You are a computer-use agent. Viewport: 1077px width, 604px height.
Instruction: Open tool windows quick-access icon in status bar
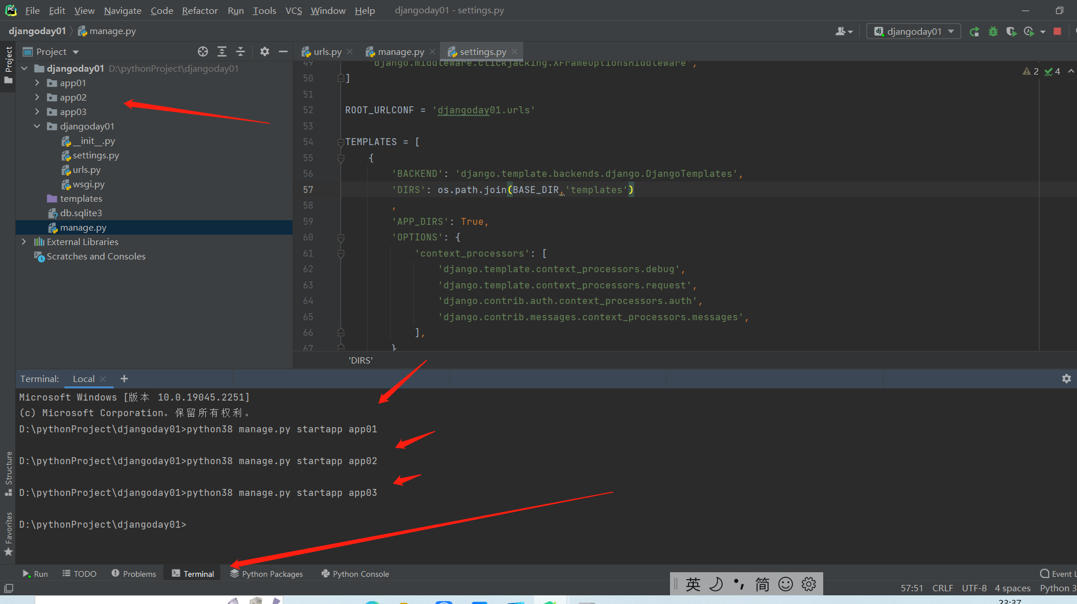(x=9, y=588)
